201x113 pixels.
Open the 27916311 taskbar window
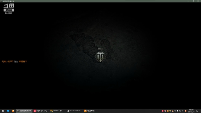pyautogui.click(x=58, y=111)
